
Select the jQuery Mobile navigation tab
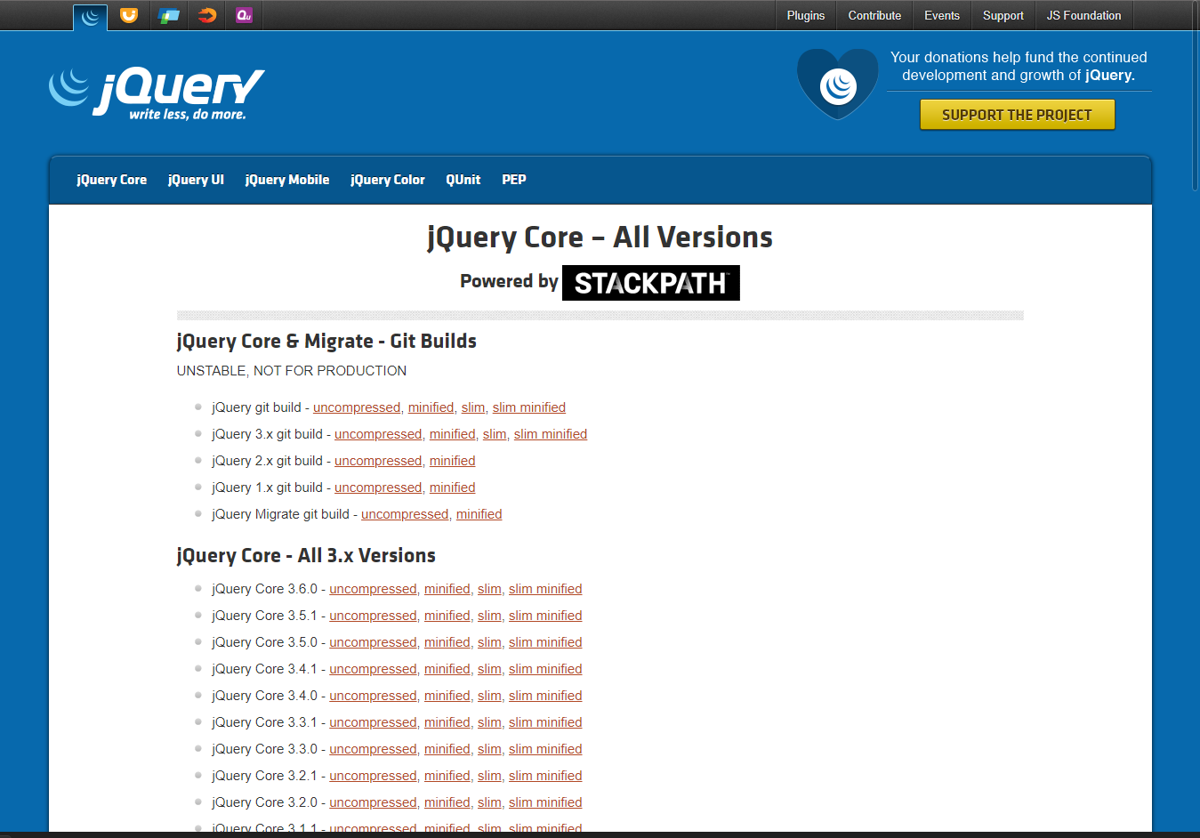pos(287,180)
